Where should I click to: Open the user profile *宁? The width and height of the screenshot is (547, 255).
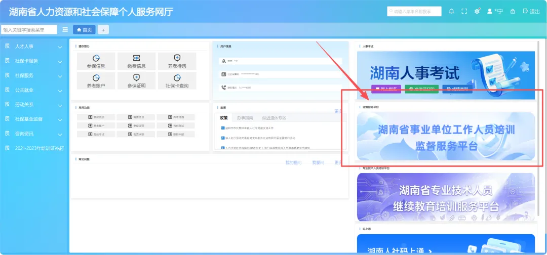[495, 12]
